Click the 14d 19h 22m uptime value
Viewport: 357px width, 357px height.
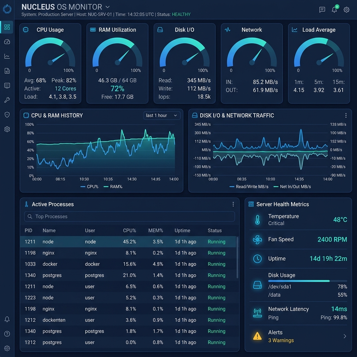pos(328,259)
